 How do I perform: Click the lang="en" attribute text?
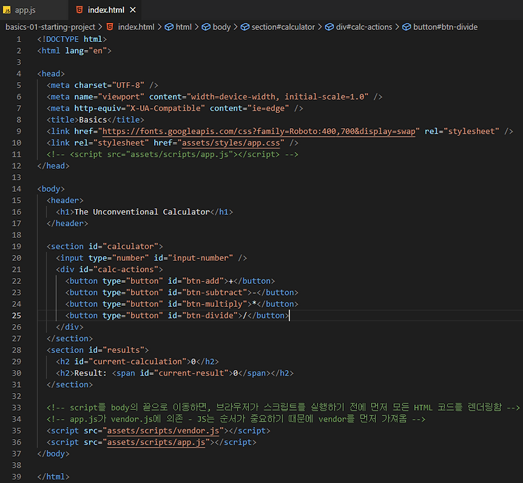86,51
